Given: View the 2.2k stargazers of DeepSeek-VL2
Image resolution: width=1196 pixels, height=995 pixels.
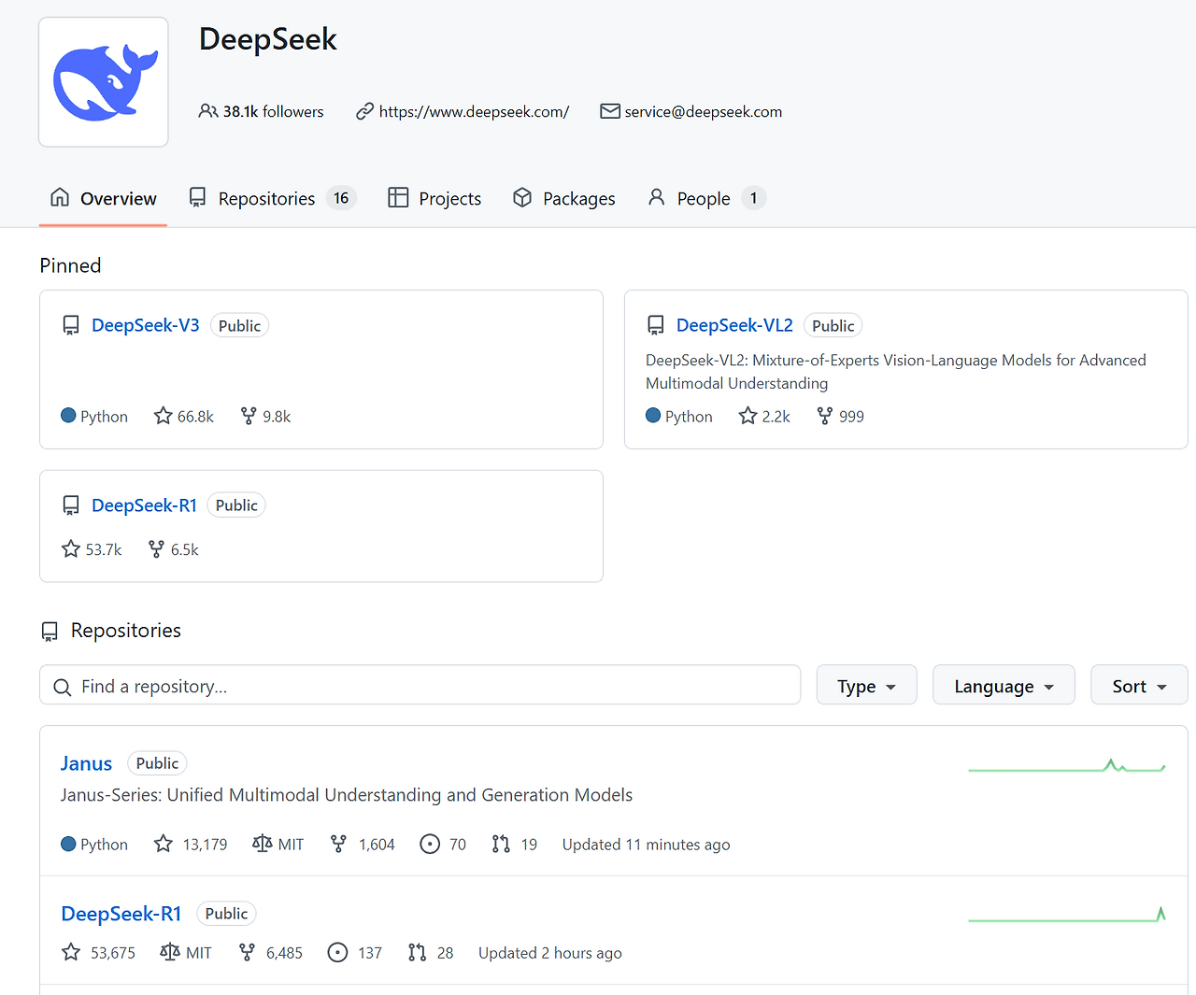Looking at the screenshot, I should click(764, 416).
